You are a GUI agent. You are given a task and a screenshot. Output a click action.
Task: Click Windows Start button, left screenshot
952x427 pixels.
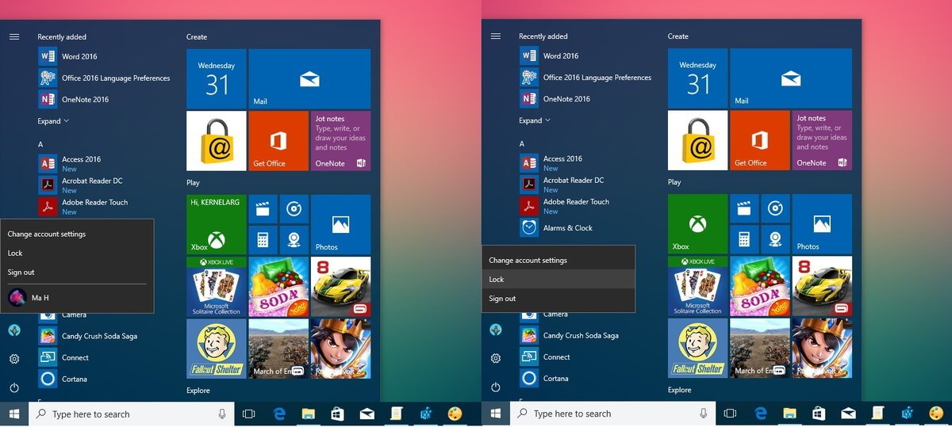(x=14, y=414)
